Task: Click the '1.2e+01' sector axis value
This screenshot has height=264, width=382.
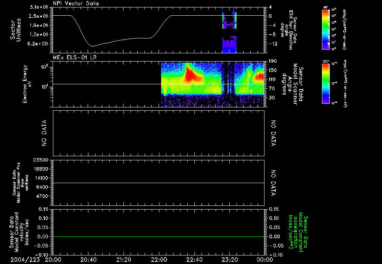Action: [x=39, y=35]
